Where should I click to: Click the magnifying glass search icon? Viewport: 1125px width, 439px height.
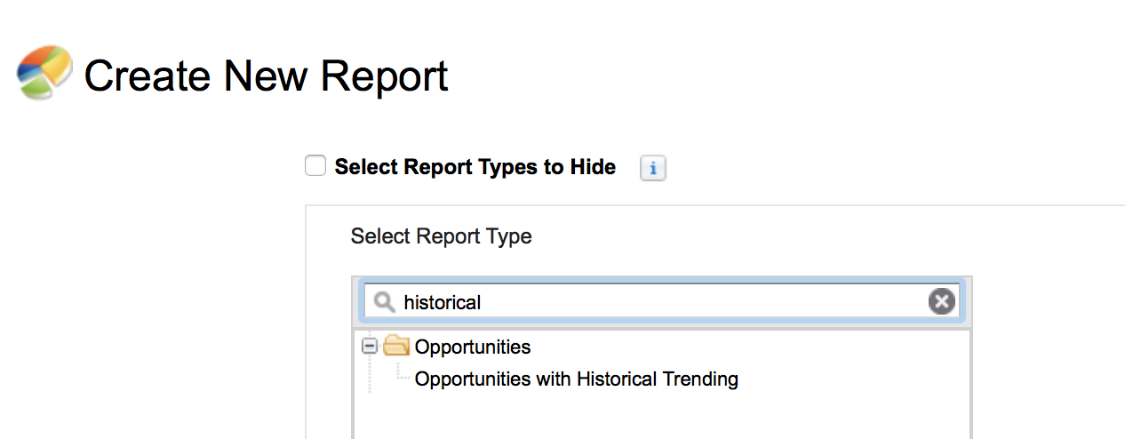pos(384,302)
